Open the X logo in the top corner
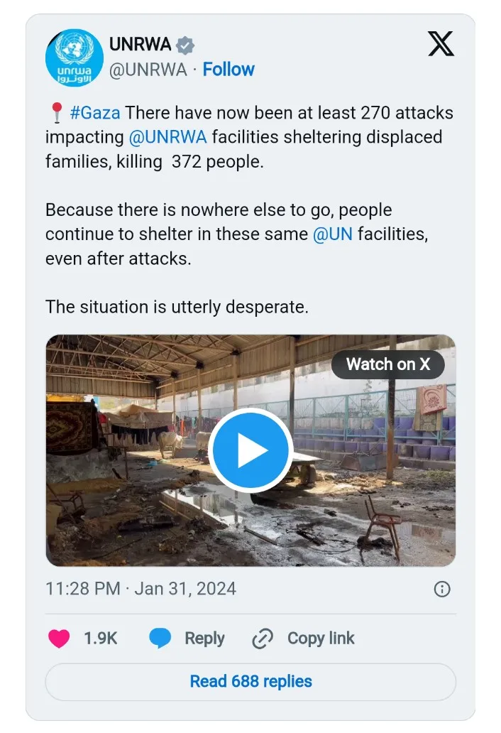This screenshot has width=501, height=733. coord(441,45)
